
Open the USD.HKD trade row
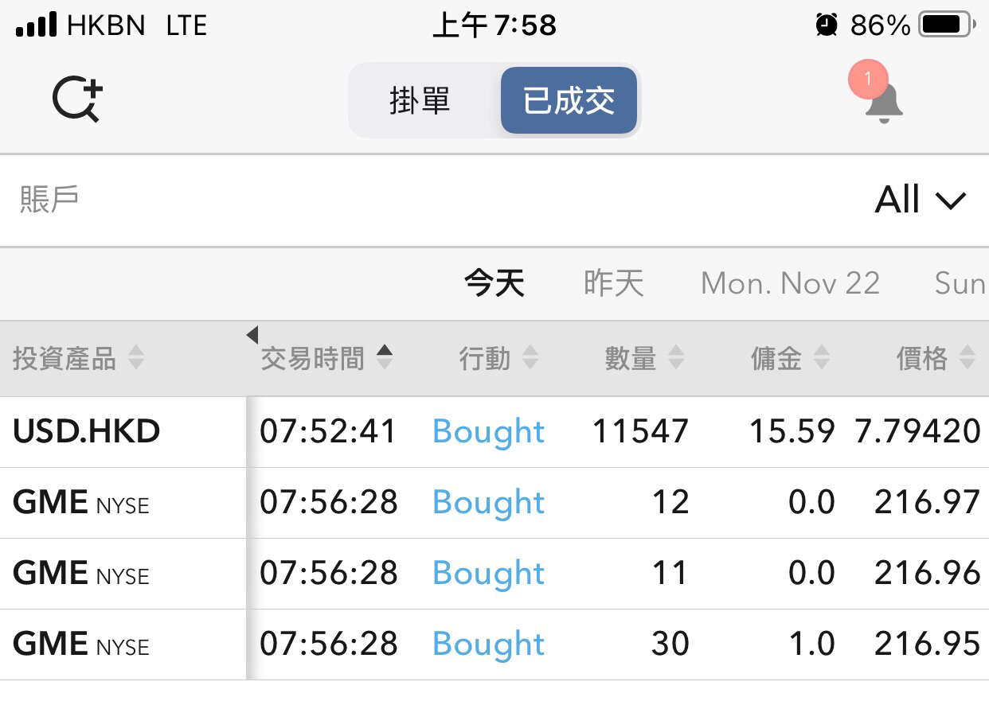coord(494,432)
